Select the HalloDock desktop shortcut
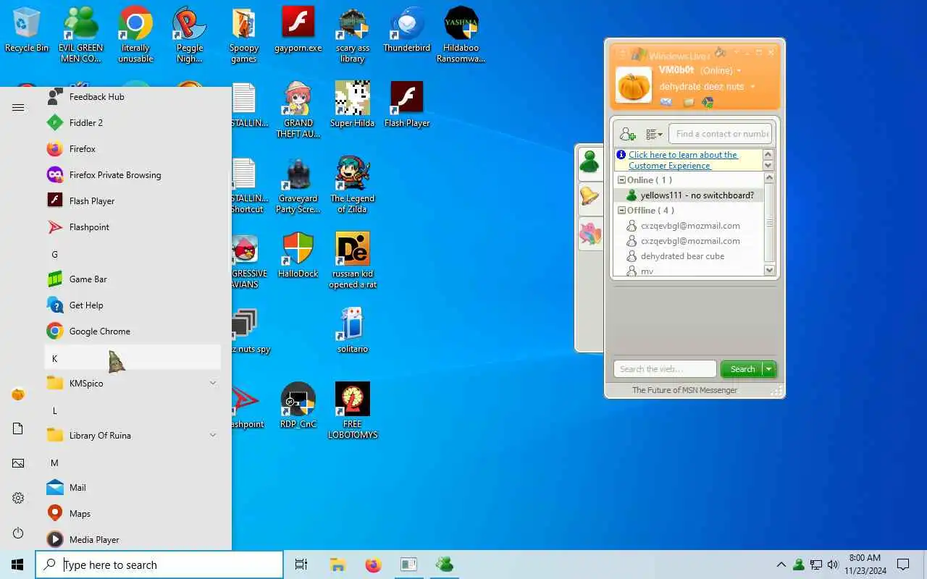The width and height of the screenshot is (927, 579). point(298,255)
